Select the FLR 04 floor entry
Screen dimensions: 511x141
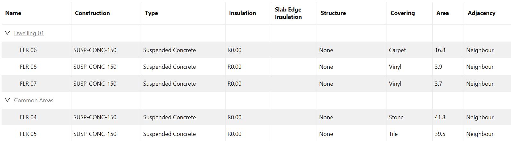pos(28,117)
